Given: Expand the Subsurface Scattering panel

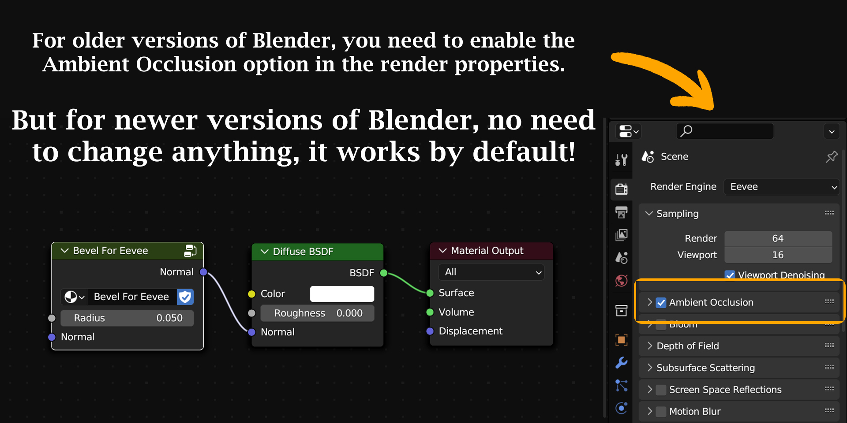Looking at the screenshot, I should [x=649, y=367].
